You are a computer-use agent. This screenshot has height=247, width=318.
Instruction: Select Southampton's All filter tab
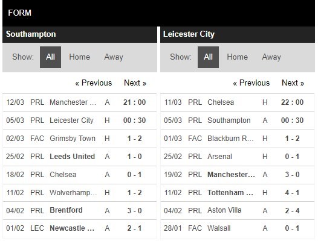click(50, 57)
